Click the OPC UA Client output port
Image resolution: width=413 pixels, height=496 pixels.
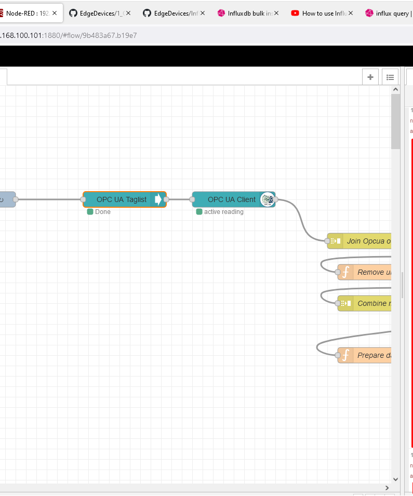click(x=275, y=199)
